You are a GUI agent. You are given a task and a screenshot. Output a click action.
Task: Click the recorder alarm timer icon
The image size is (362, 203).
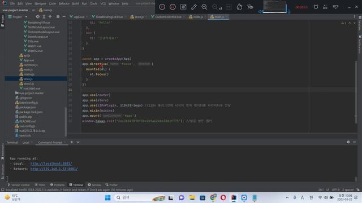pyautogui.click(x=316, y=7)
